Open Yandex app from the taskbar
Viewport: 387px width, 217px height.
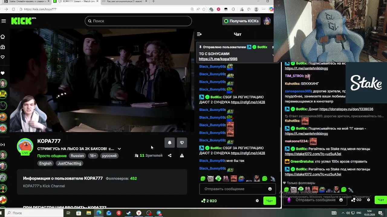119,213
